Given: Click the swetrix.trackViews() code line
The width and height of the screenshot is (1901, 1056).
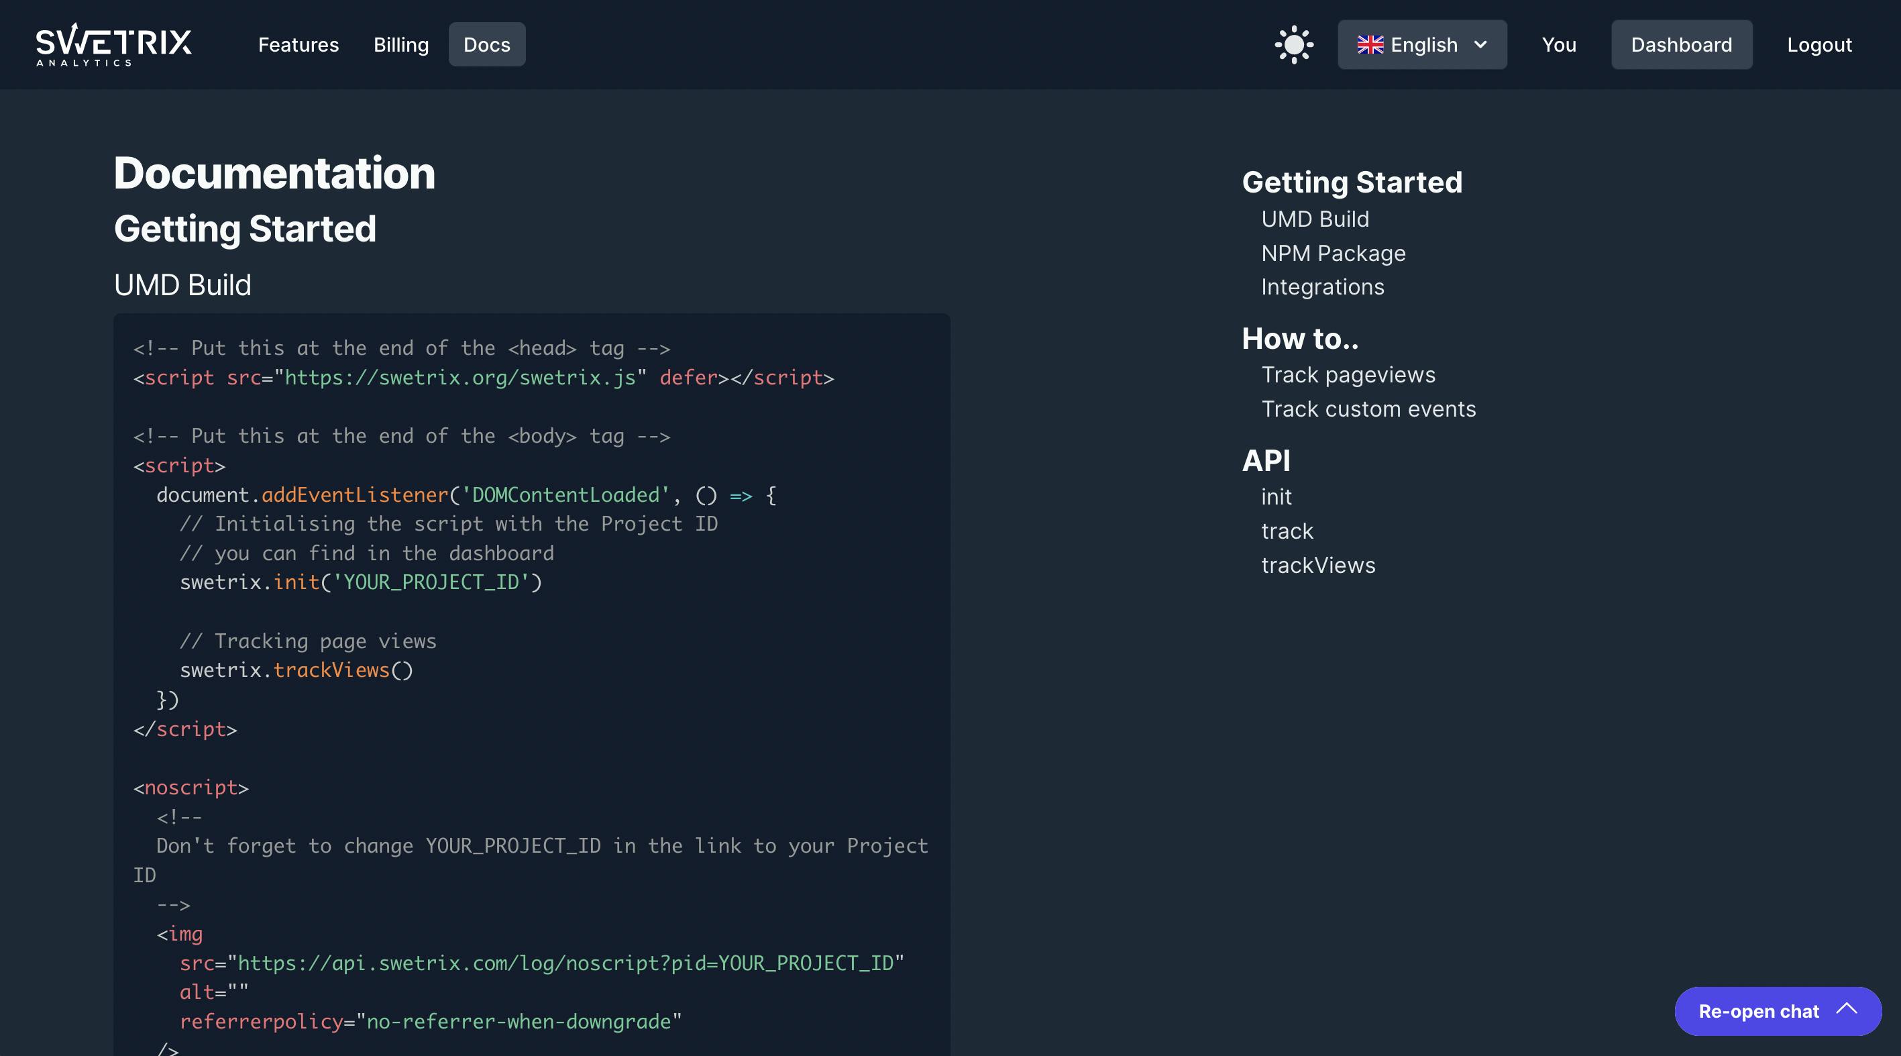Looking at the screenshot, I should tap(296, 670).
